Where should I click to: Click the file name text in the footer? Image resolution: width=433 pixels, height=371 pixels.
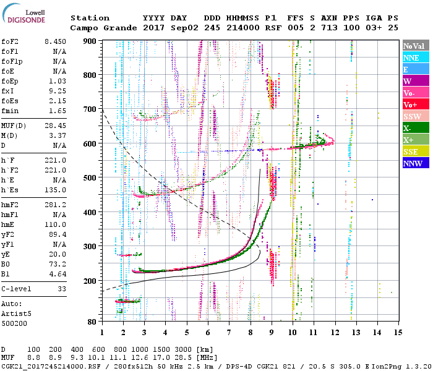point(53,366)
